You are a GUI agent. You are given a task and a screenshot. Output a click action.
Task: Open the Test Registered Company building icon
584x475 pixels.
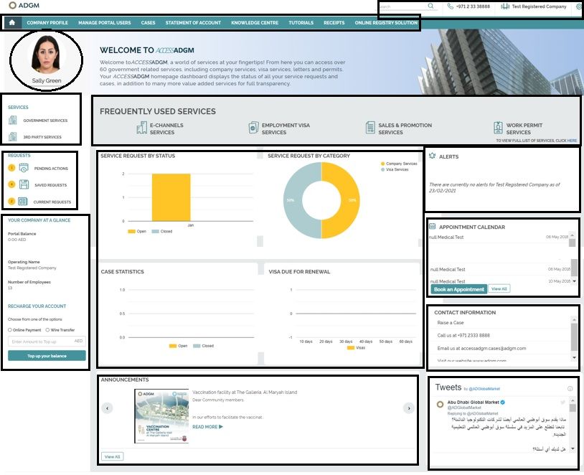[x=504, y=6]
